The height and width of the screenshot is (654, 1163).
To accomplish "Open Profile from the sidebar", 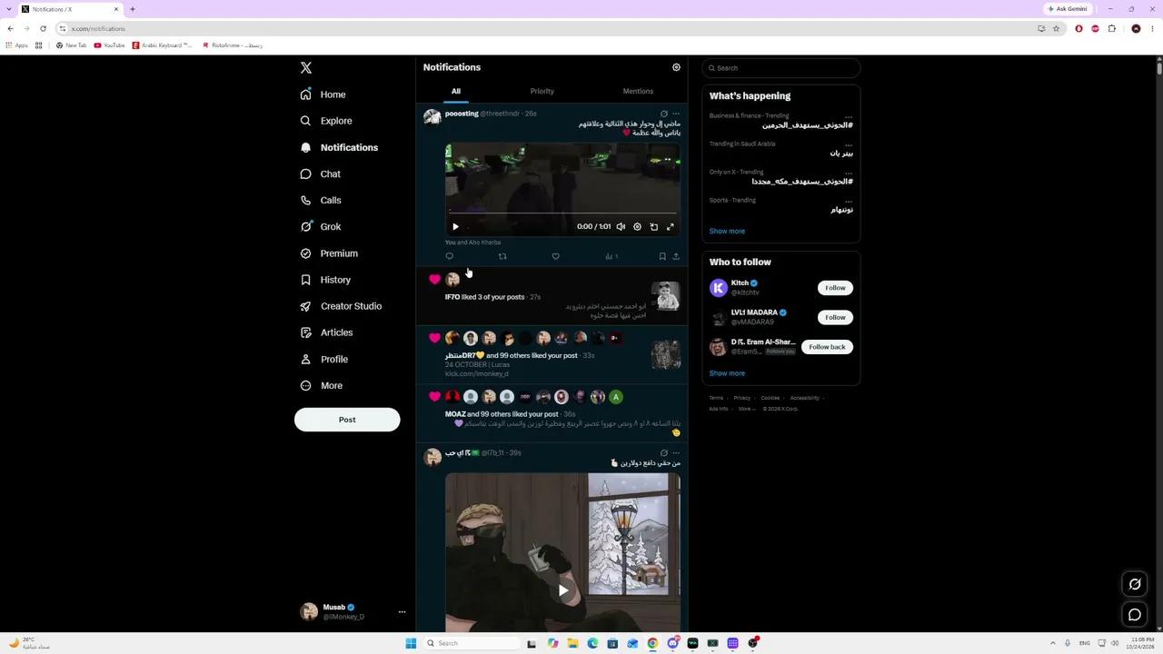I will tap(324, 359).
